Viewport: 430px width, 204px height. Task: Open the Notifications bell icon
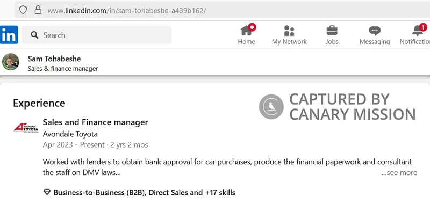click(x=418, y=31)
